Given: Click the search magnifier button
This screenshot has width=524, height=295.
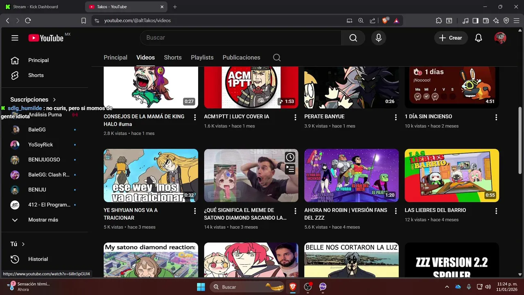Looking at the screenshot, I should 353,38.
